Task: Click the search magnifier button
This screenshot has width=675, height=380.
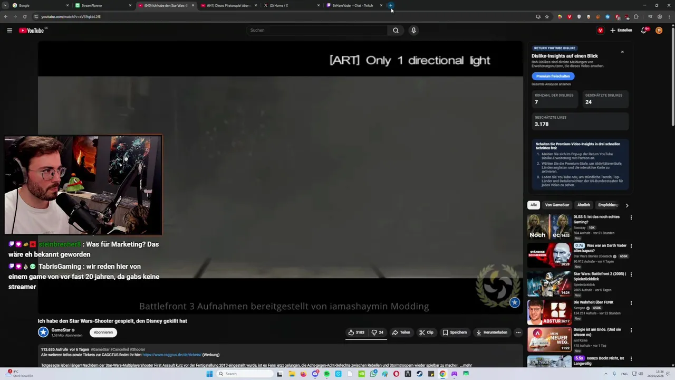Action: (396, 30)
